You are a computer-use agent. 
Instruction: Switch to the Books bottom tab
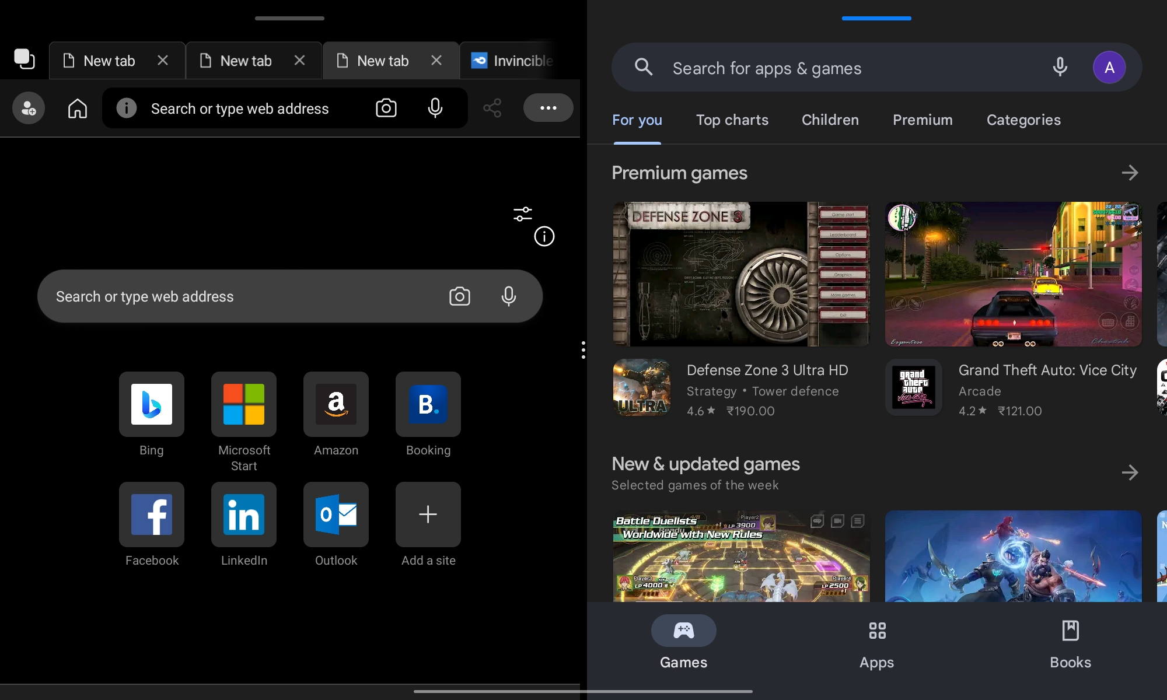coord(1070,644)
